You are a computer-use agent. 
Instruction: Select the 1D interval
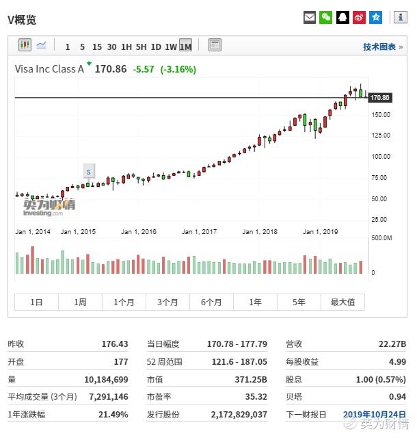pos(156,47)
